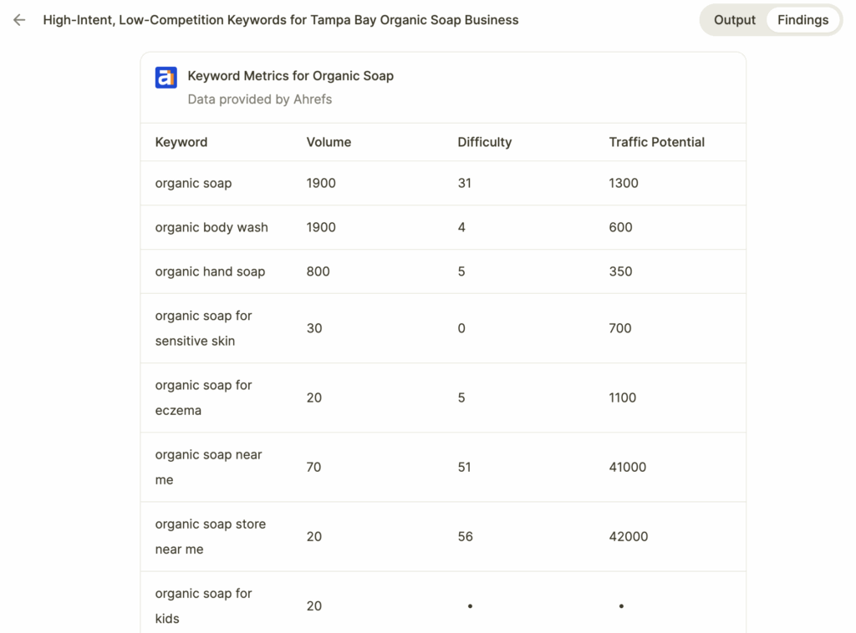Click difficulty value 0
The width and height of the screenshot is (856, 633).
461,328
